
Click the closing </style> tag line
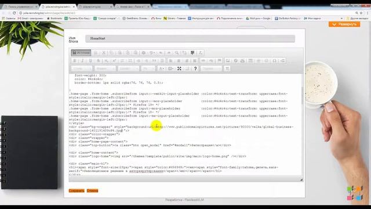[x=77, y=123]
